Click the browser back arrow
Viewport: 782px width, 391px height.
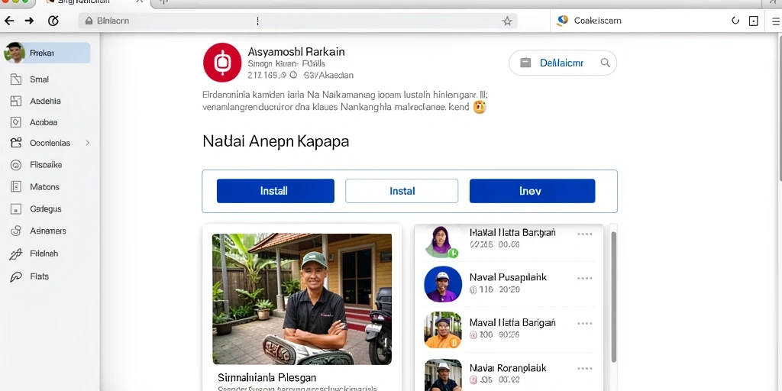point(9,21)
